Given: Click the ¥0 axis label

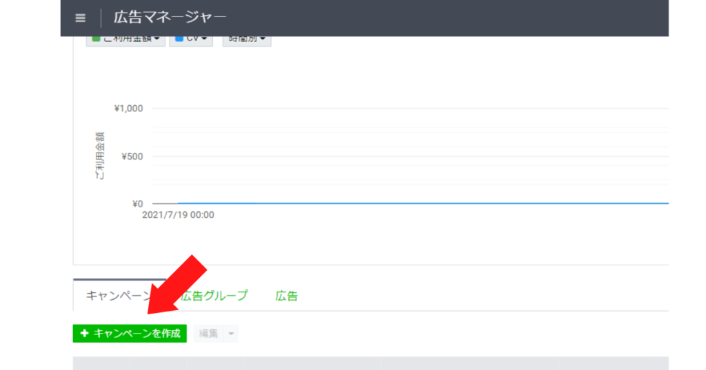Looking at the screenshot, I should (137, 204).
